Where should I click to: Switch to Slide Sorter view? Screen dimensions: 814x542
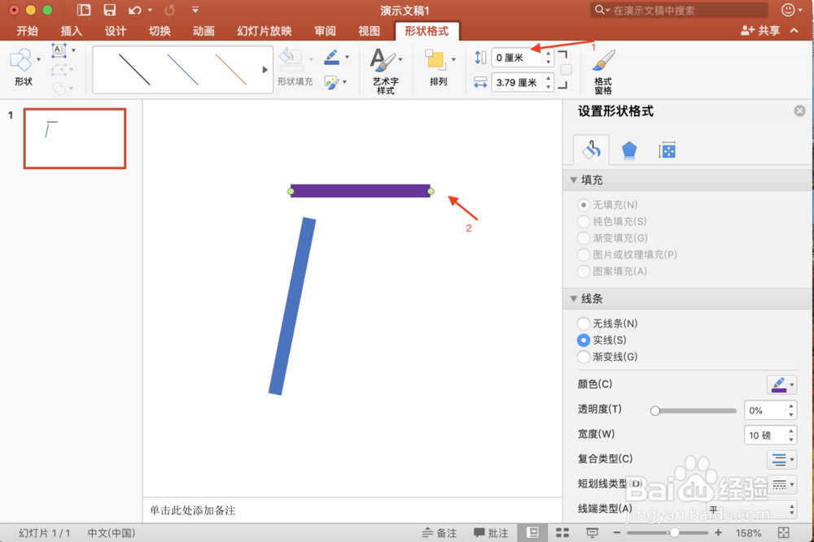tap(562, 533)
